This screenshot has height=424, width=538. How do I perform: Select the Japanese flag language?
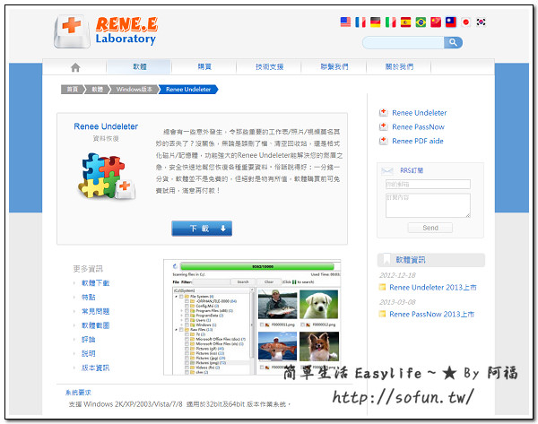coord(466,22)
